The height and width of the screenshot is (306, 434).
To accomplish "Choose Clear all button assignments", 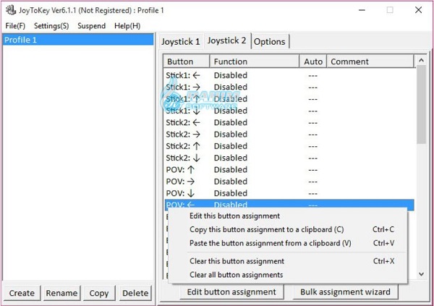I will click(x=288, y=275).
